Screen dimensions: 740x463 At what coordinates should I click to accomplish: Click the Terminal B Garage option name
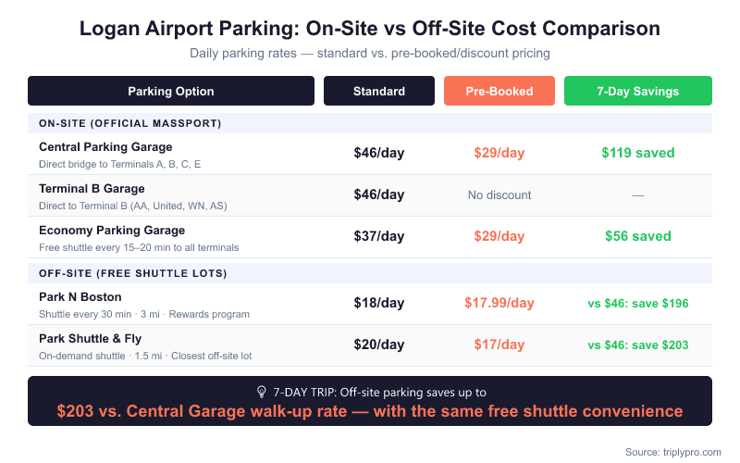tap(92, 189)
